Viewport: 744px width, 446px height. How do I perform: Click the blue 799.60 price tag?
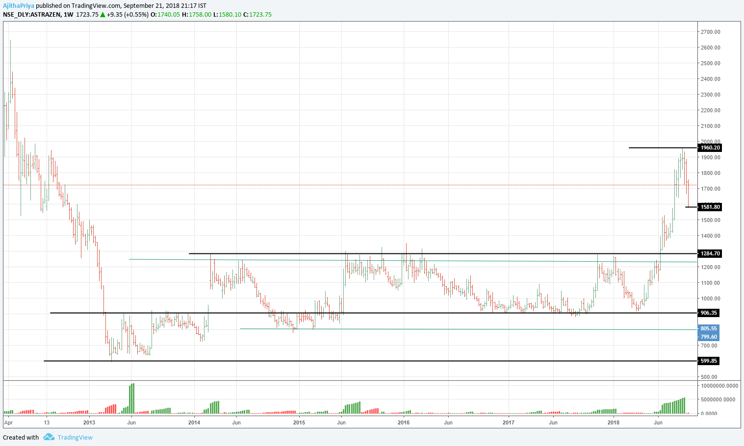[x=709, y=337]
